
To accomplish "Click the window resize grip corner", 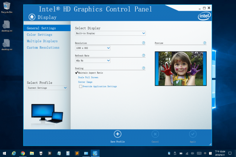I will [x=210, y=144].
